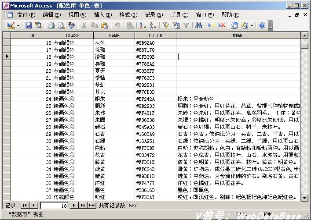This screenshot has height=220, width=311.
Task: Click the COLOR cell #00B8FF
Action: point(155,71)
